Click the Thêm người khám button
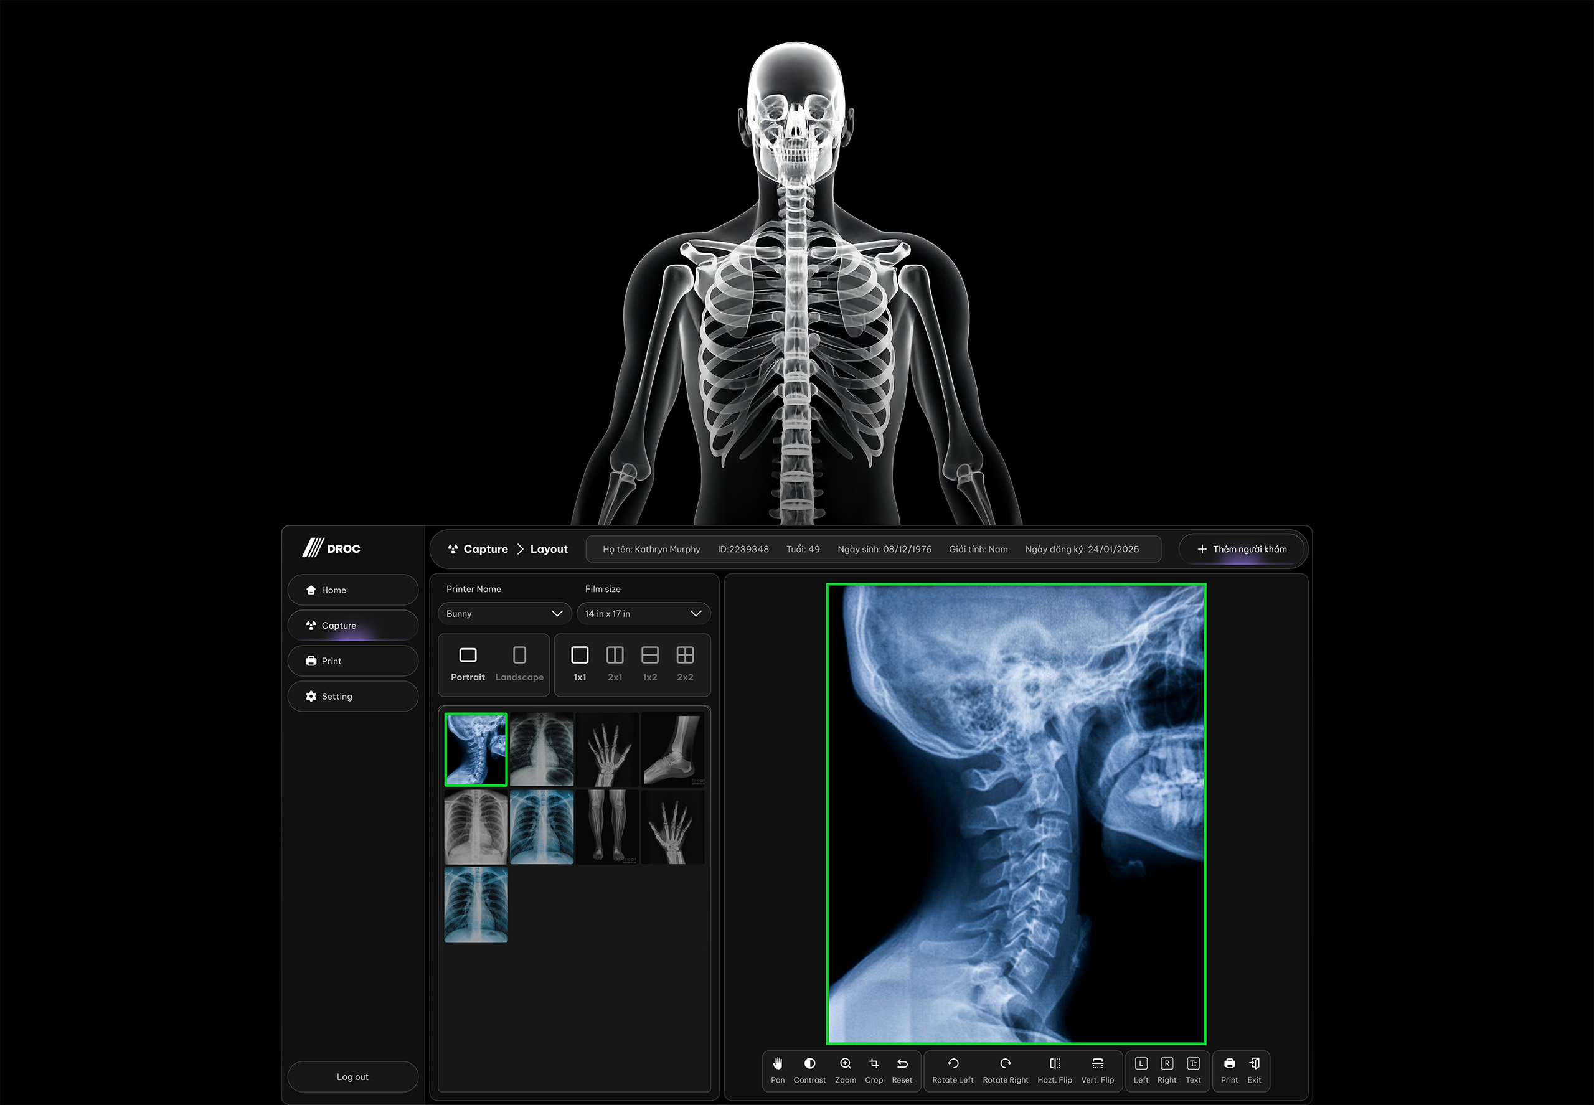The height and width of the screenshot is (1105, 1594). (x=1242, y=549)
